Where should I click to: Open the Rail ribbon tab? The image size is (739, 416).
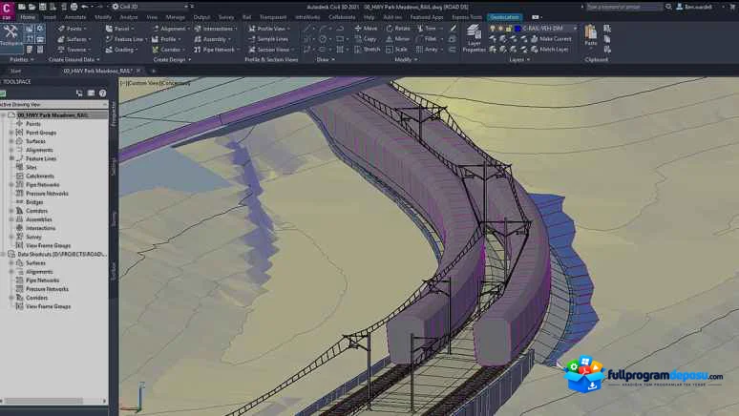pyautogui.click(x=246, y=17)
